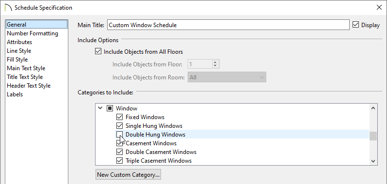Click the categories list scrollbar thumb

tap(373, 136)
